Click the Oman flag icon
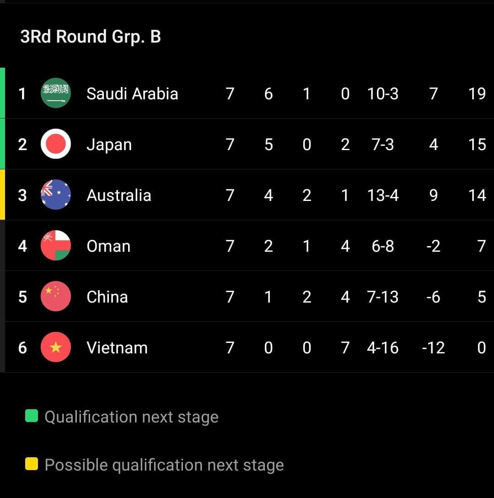Viewport: 494px width, 498px height. 56,246
